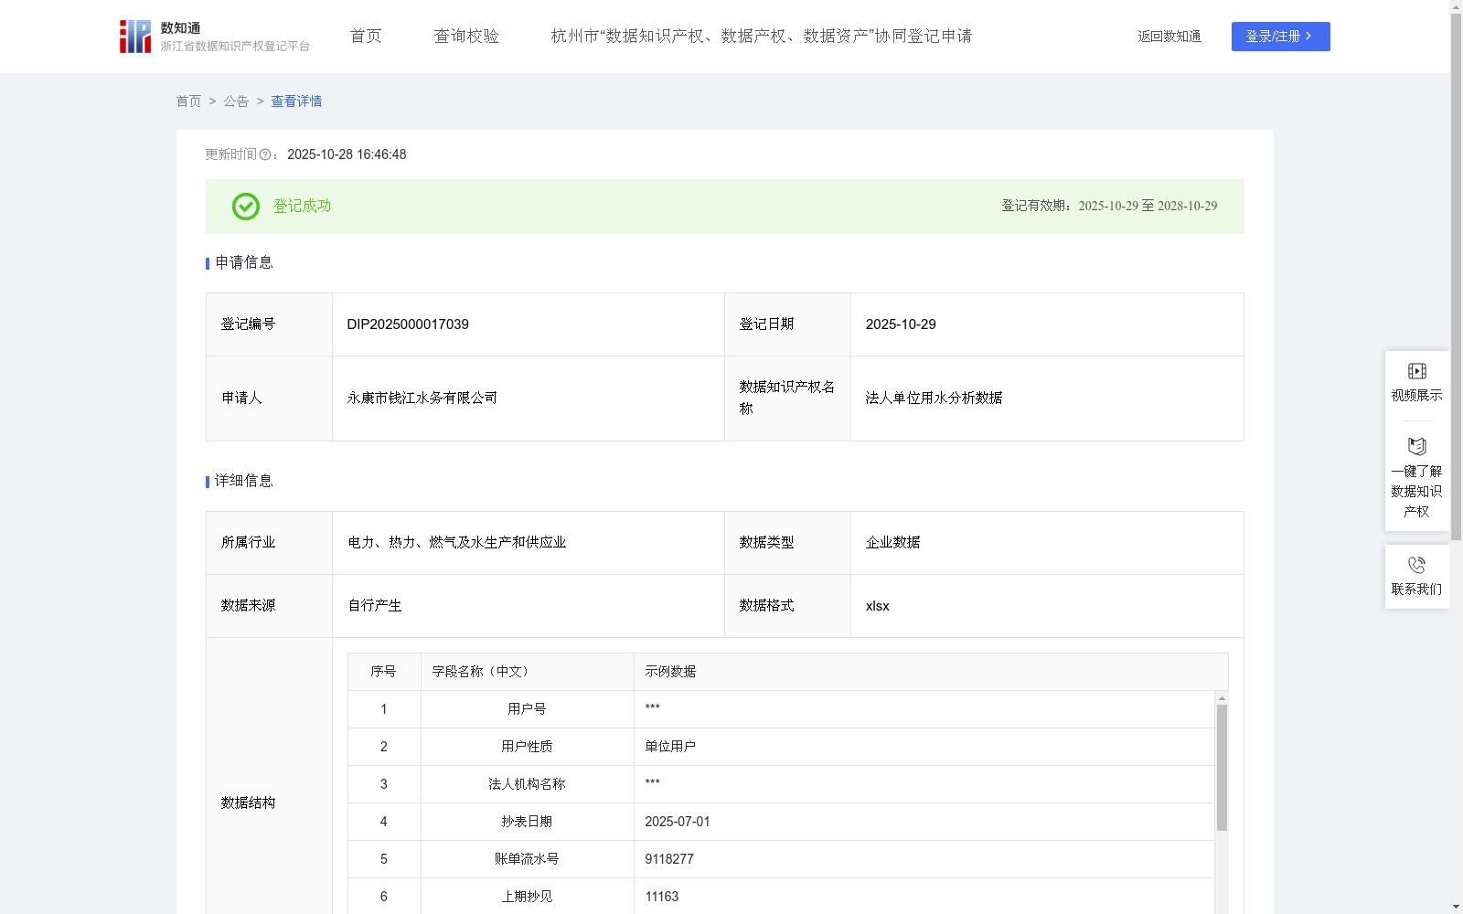Click the 账单流水号 field row
The image size is (1463, 914).
pos(781,859)
